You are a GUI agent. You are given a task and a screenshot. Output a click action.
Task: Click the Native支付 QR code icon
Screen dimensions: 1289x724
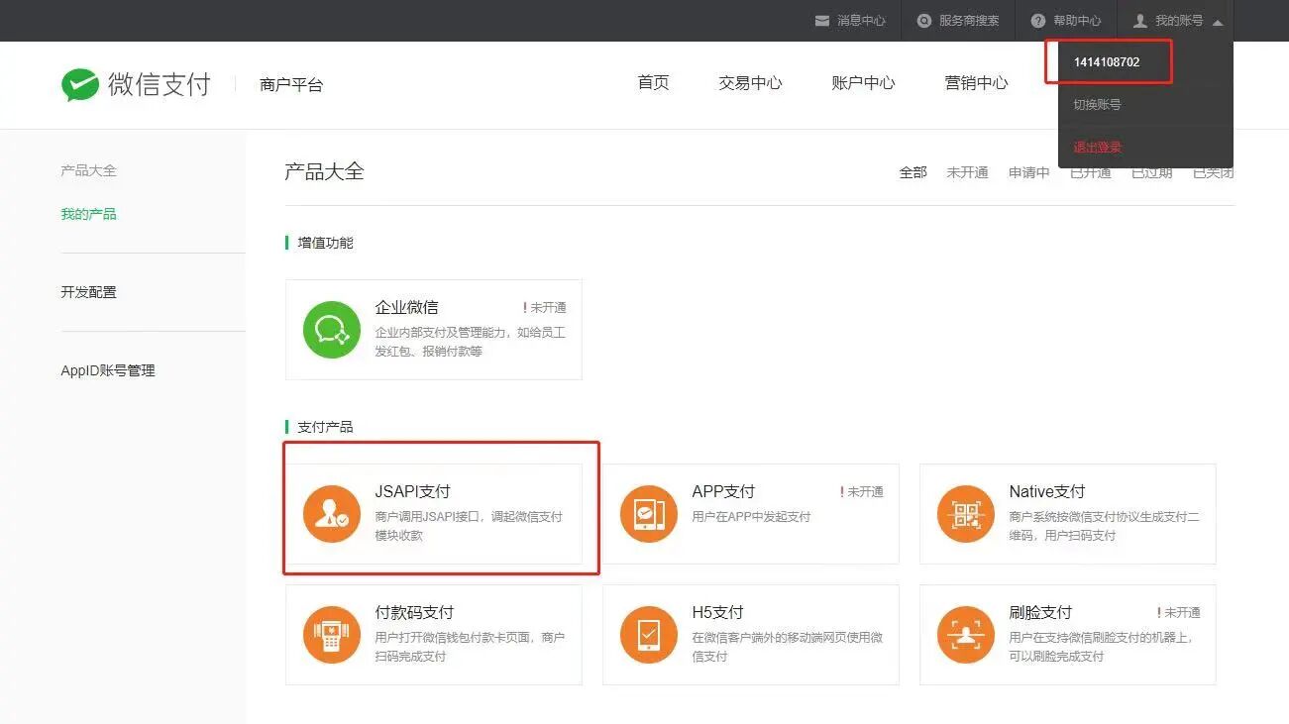[x=965, y=514]
